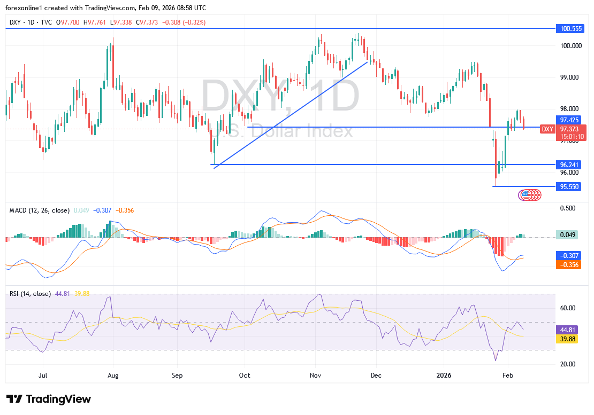This screenshot has width=594, height=415.
Task: Click the Nov label on time axis
Action: pos(316,375)
